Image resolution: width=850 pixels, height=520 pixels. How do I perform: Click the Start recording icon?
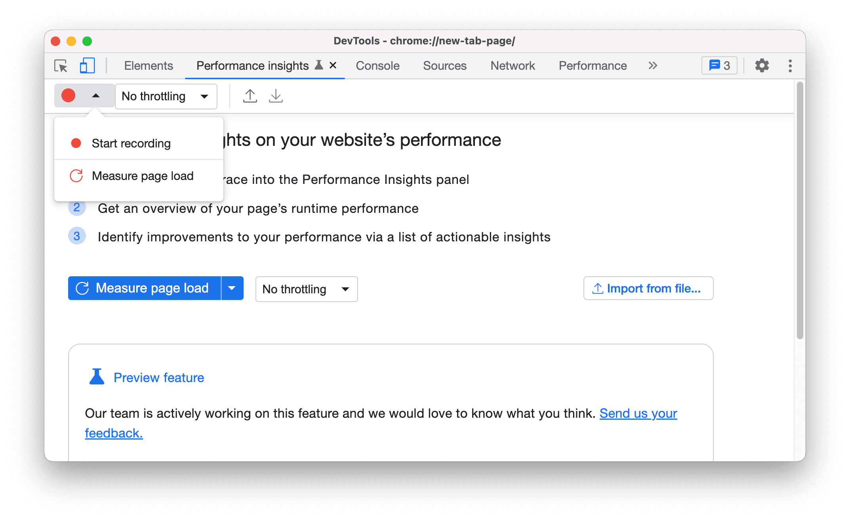[x=76, y=143]
